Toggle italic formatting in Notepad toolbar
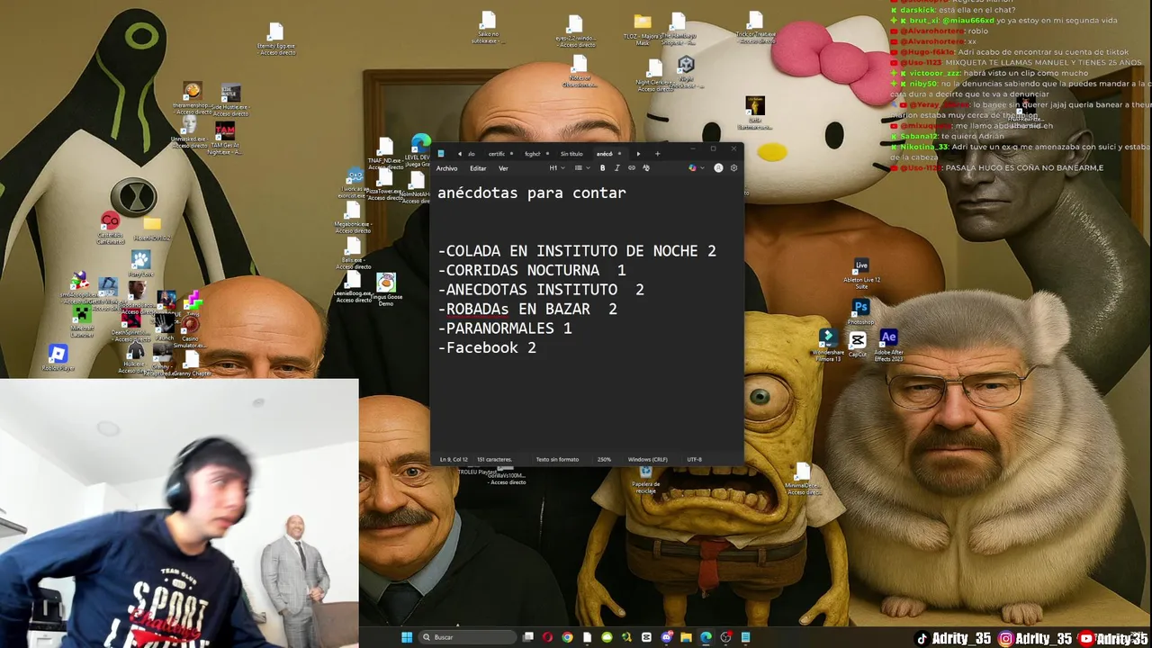The image size is (1152, 648). click(616, 168)
